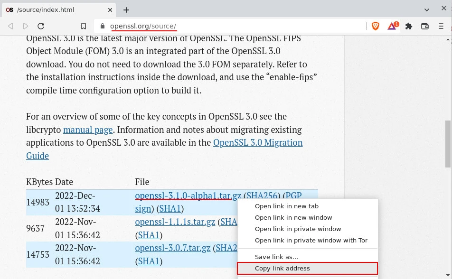Open the Extensions puzzle-piece icon
452x279 pixels.
pos(409,27)
